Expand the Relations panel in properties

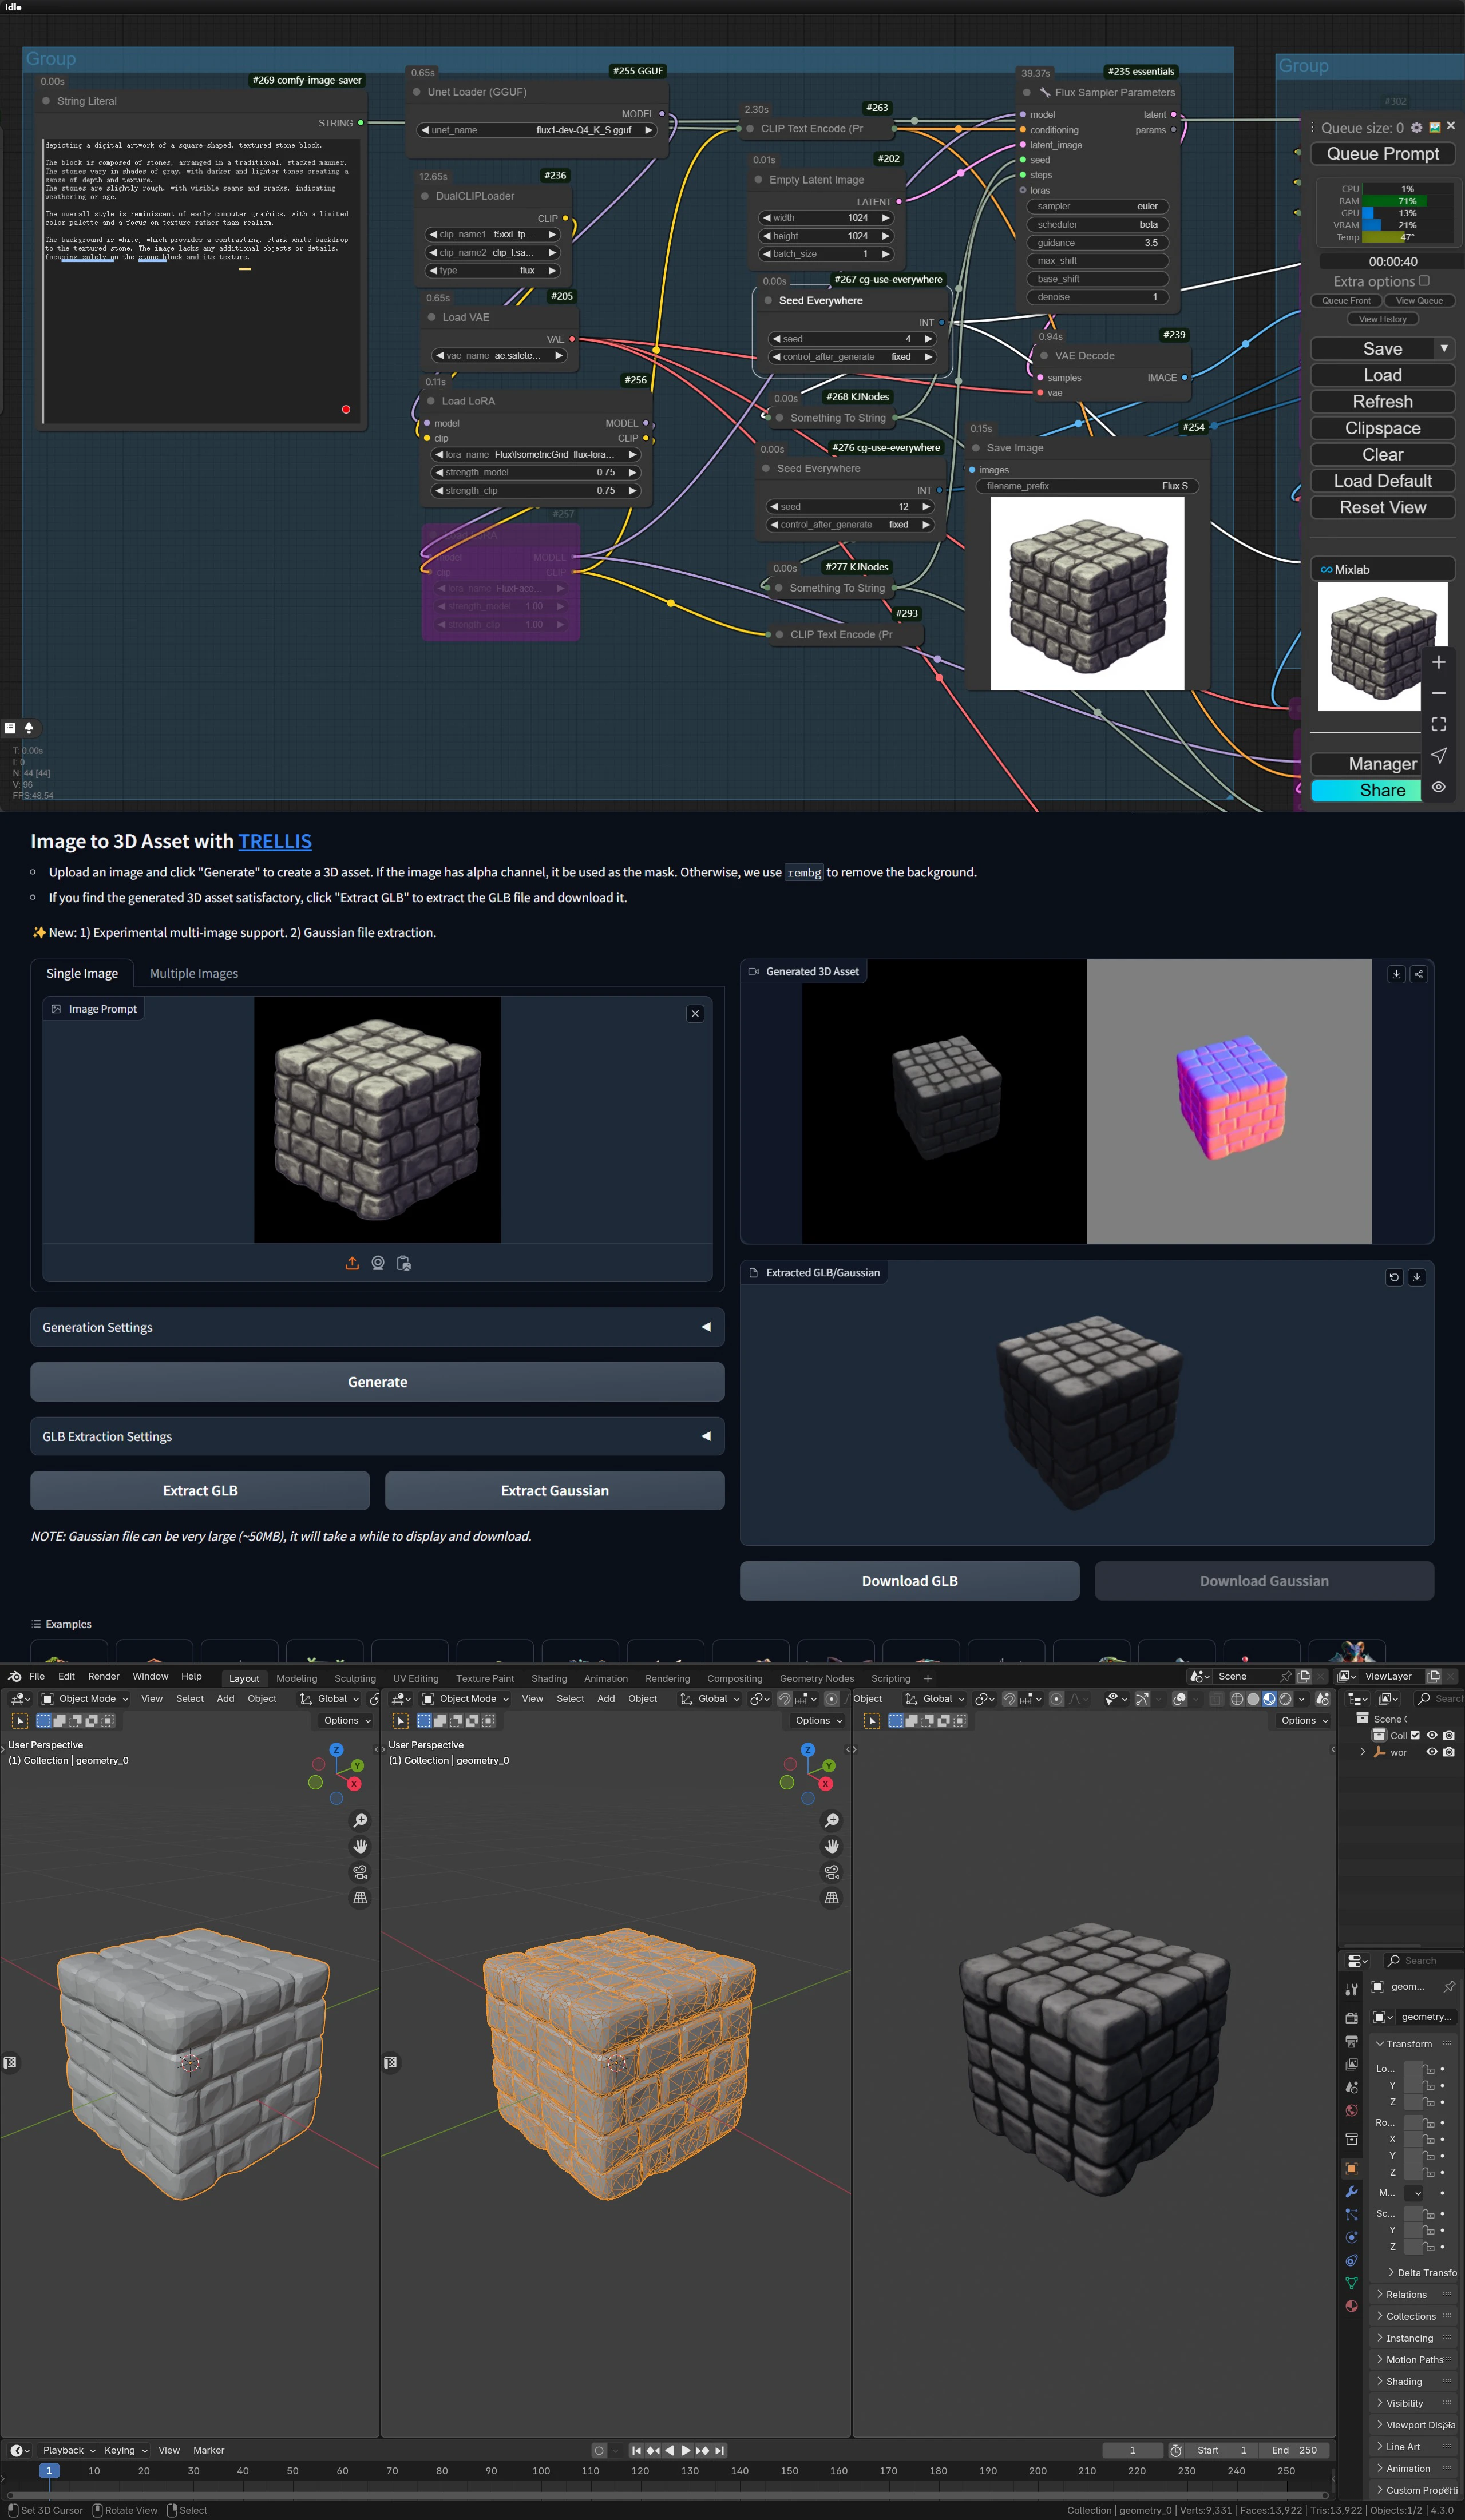(1405, 2294)
